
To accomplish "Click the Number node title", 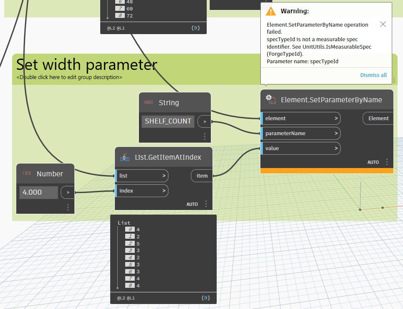I will [x=49, y=174].
